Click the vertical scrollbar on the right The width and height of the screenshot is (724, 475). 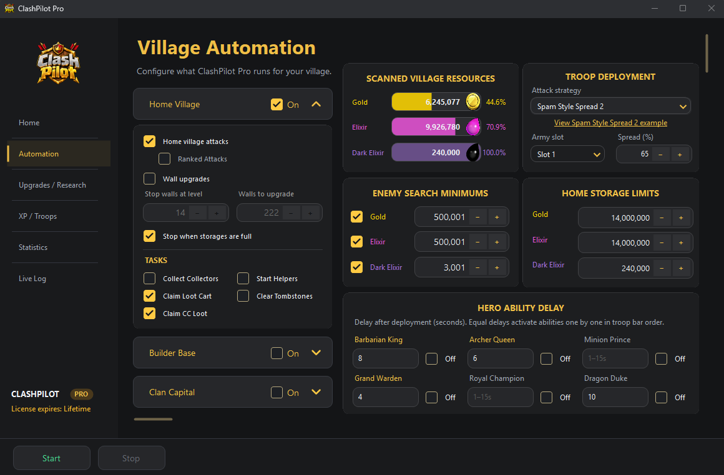click(x=707, y=53)
